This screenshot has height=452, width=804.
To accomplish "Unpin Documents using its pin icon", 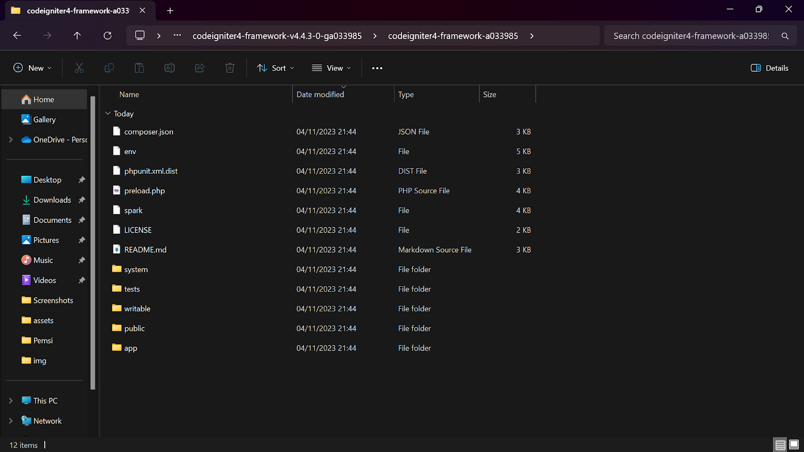I will pos(82,220).
